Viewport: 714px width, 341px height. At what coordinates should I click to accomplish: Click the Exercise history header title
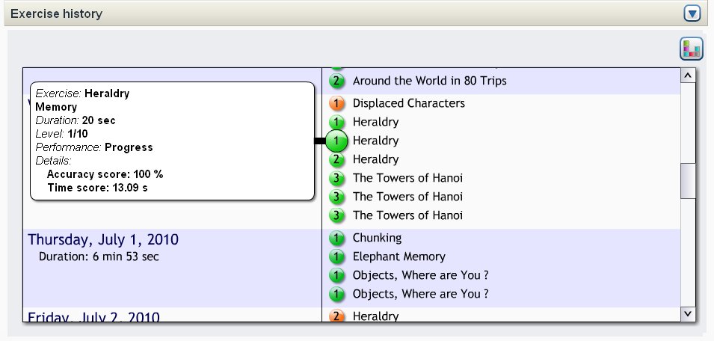point(57,13)
